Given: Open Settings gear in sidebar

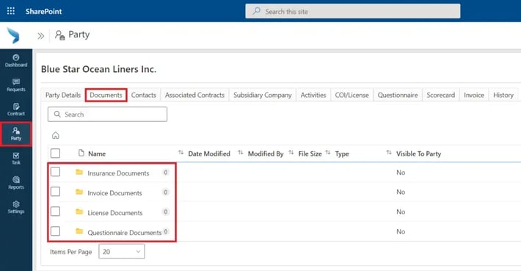Looking at the screenshot, I should [16, 207].
